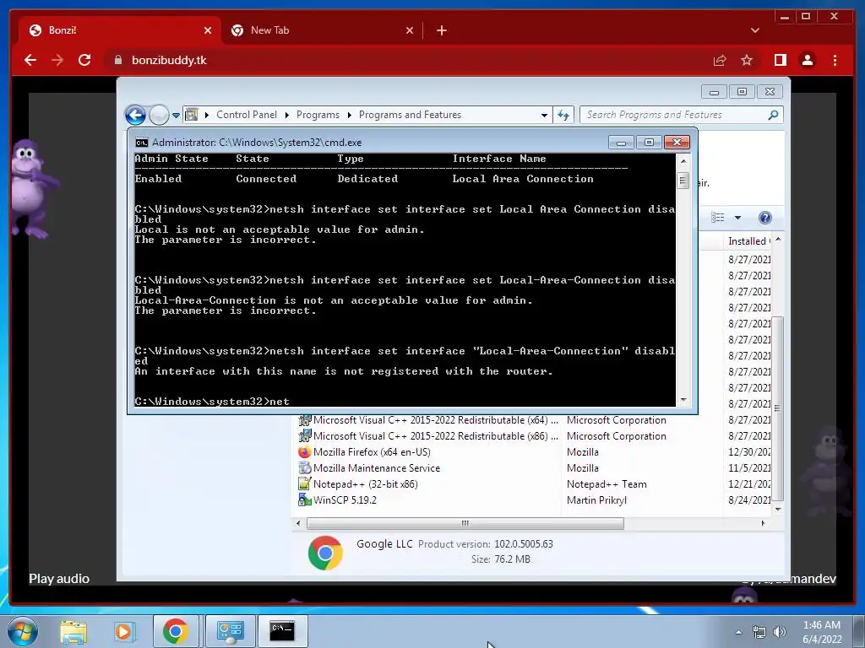The image size is (865, 648).
Task: Click the Chrome forward arrow
Action: 57,60
